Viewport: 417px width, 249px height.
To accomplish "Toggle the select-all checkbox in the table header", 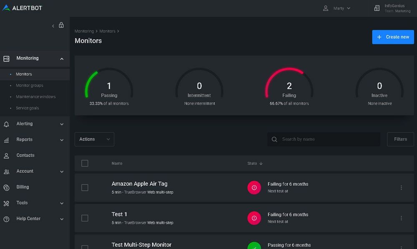I will tap(85, 163).
